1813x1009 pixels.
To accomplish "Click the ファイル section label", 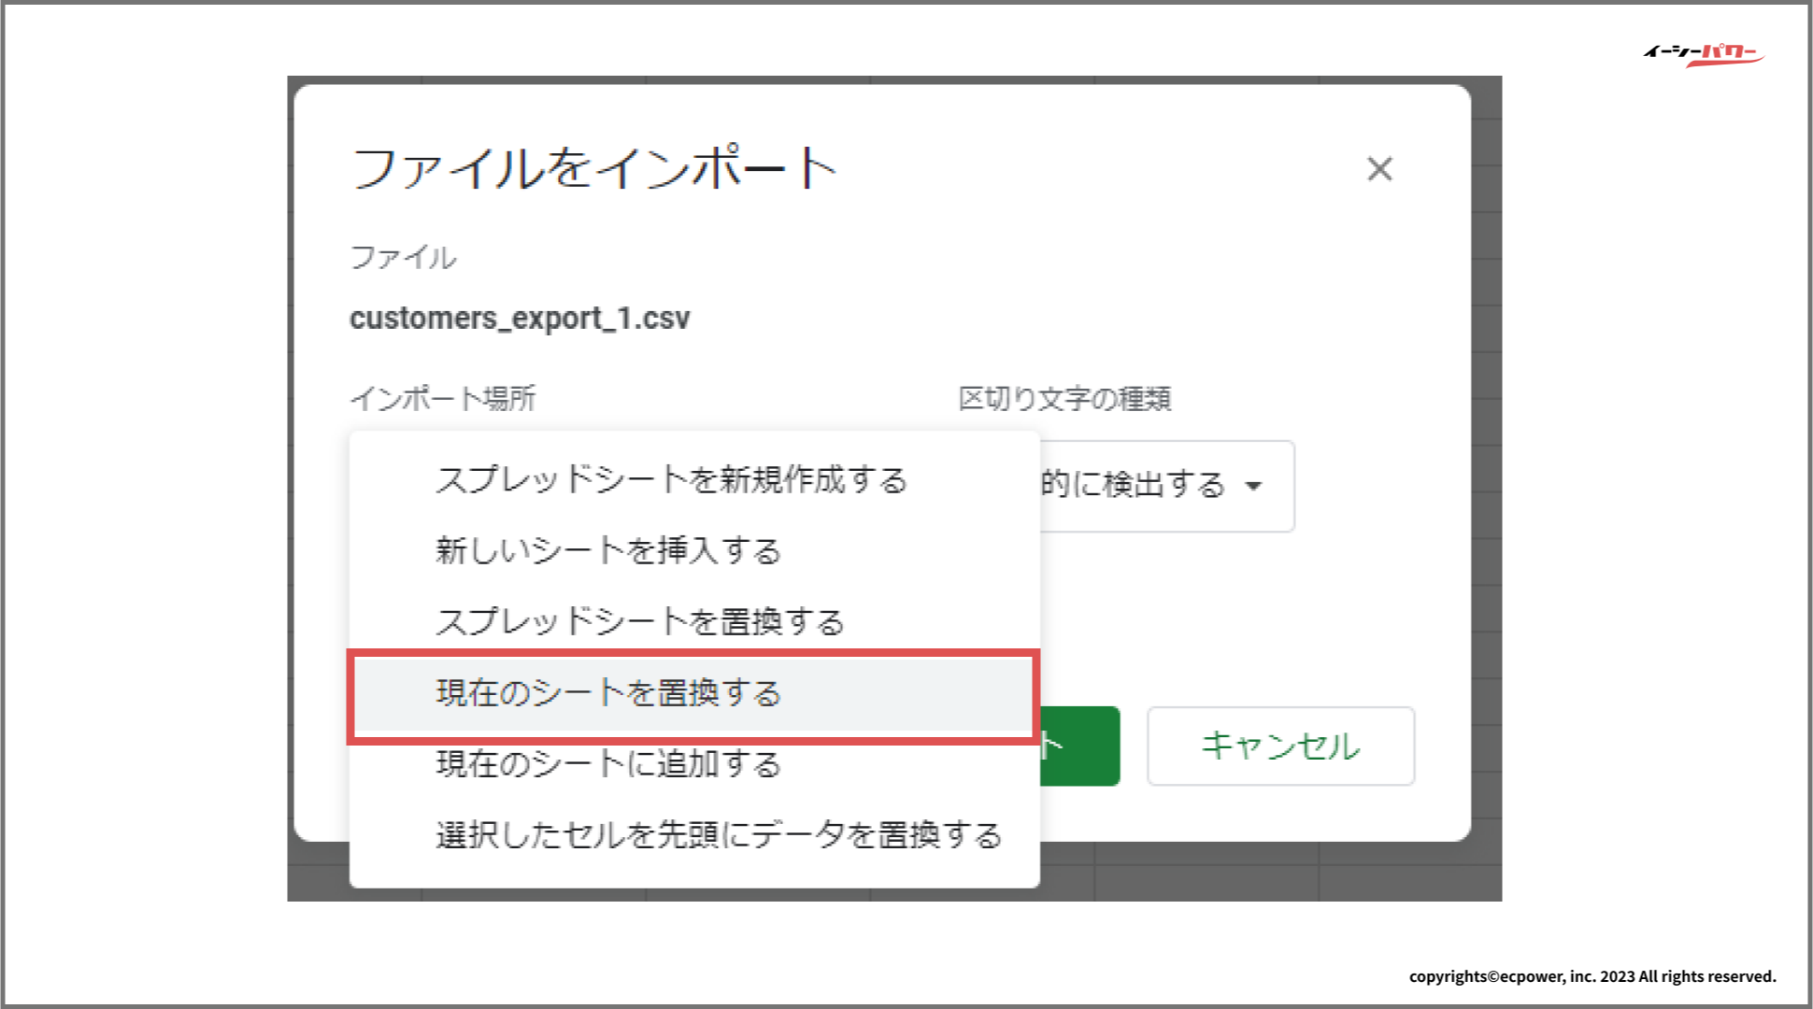I will 403,258.
